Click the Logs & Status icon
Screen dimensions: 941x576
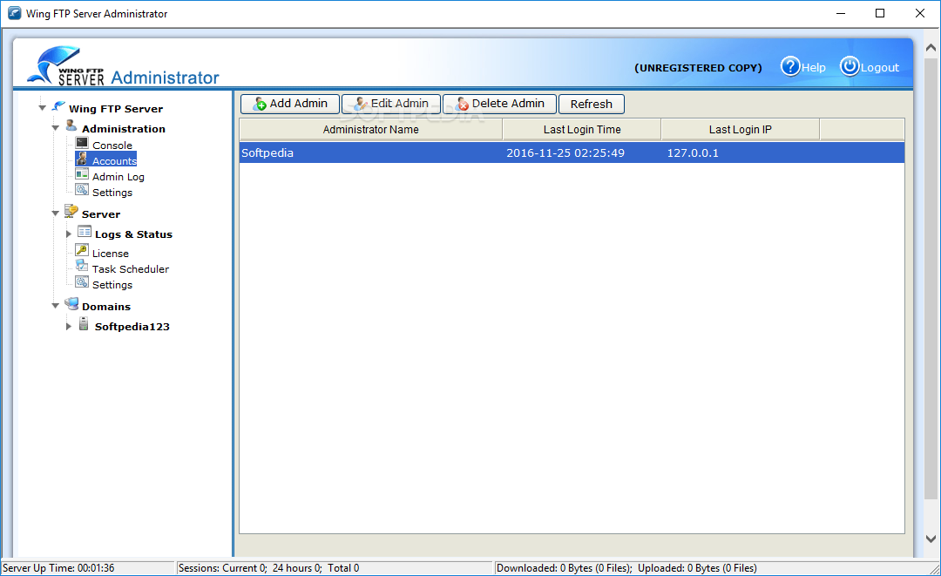tap(85, 232)
